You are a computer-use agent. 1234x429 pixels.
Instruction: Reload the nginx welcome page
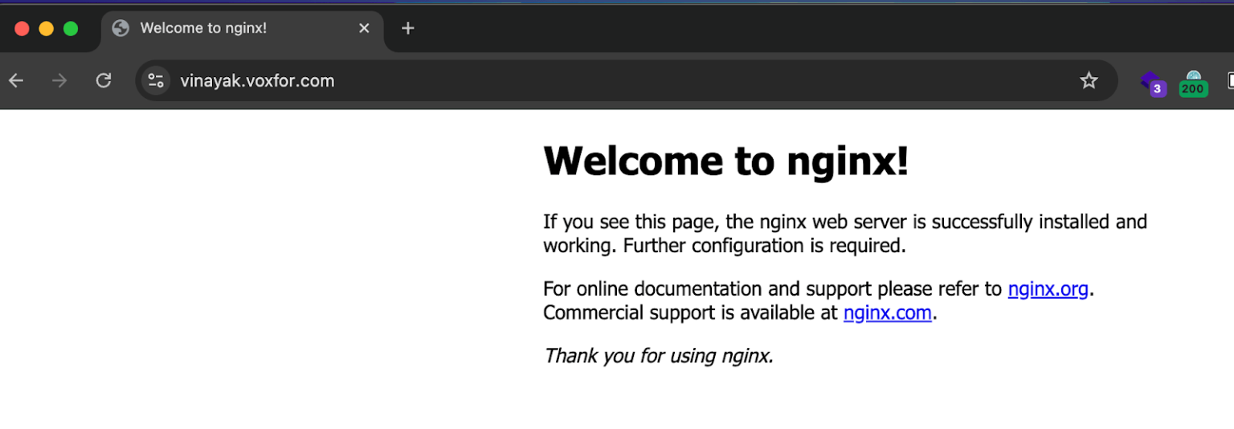(104, 80)
